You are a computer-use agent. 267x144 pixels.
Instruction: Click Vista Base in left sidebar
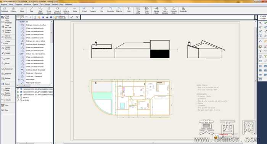pyautogui.click(x=5, y=17)
